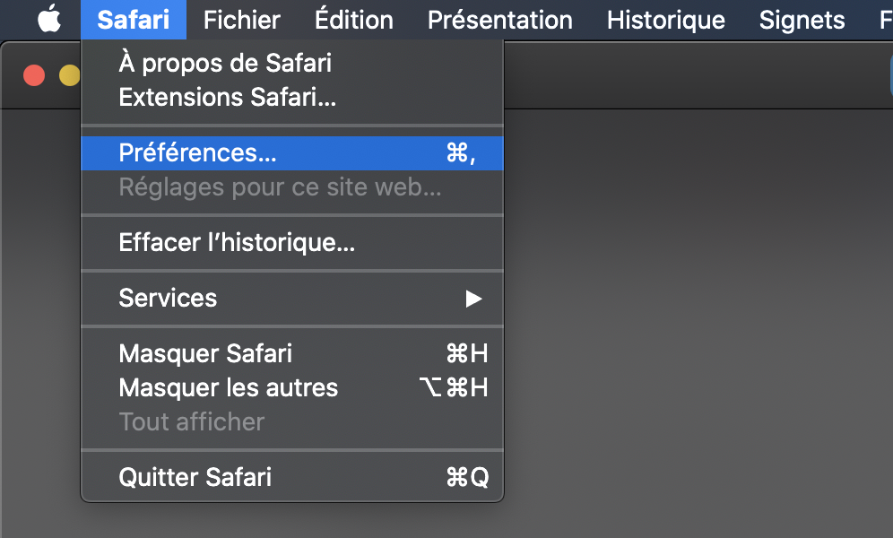The width and height of the screenshot is (893, 538).
Task: Click the yellow minimize window button
Action: coord(69,75)
